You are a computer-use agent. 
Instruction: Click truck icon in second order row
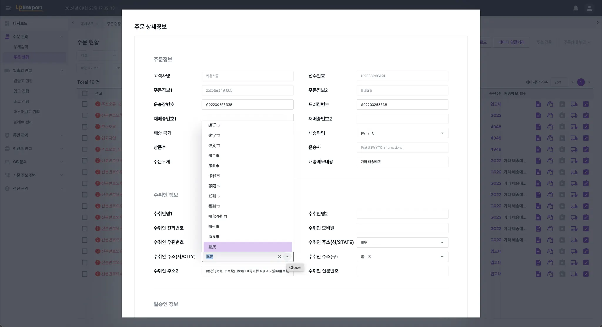[x=574, y=116]
